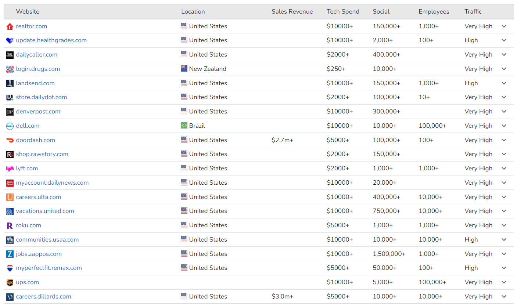Expand the landsend.com row chevron
The height and width of the screenshot is (304, 517).
[504, 83]
